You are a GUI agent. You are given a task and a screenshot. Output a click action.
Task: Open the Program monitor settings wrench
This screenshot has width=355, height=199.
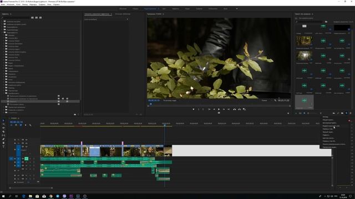[275, 101]
